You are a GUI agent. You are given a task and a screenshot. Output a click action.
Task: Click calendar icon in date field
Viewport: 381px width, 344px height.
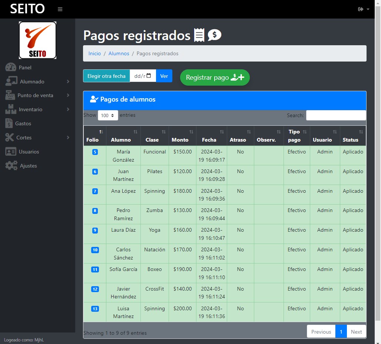click(149, 76)
